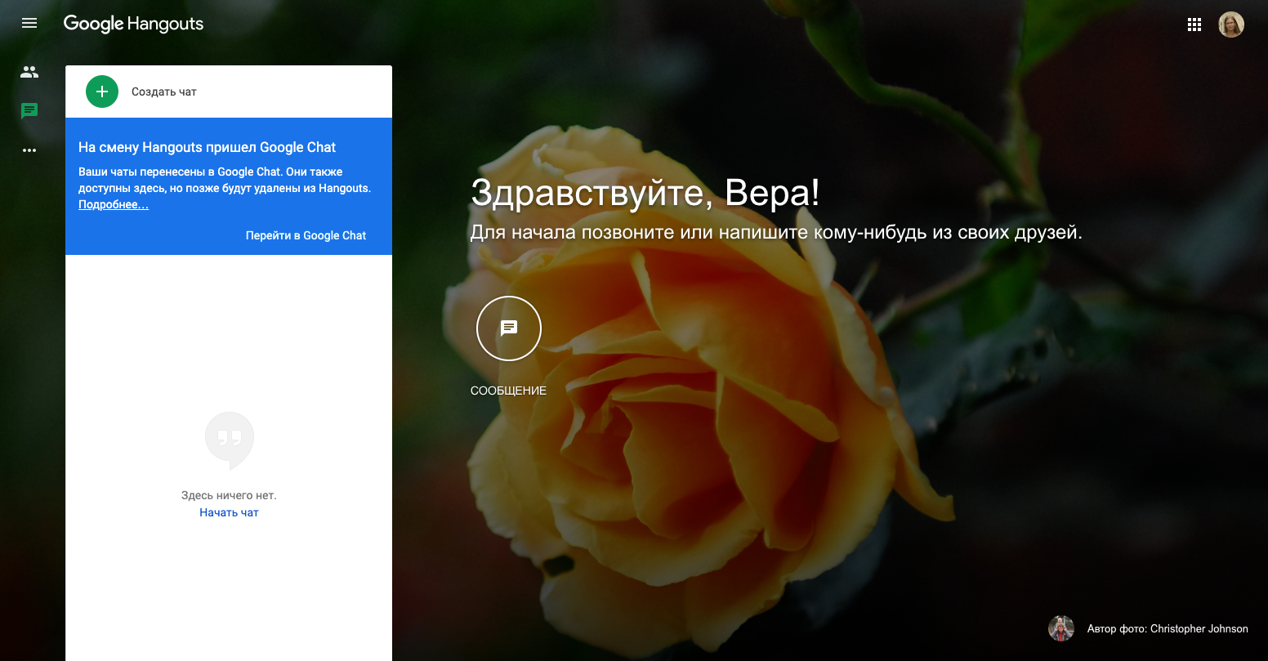Click the photo author's small avatar thumbnail

click(x=1060, y=628)
